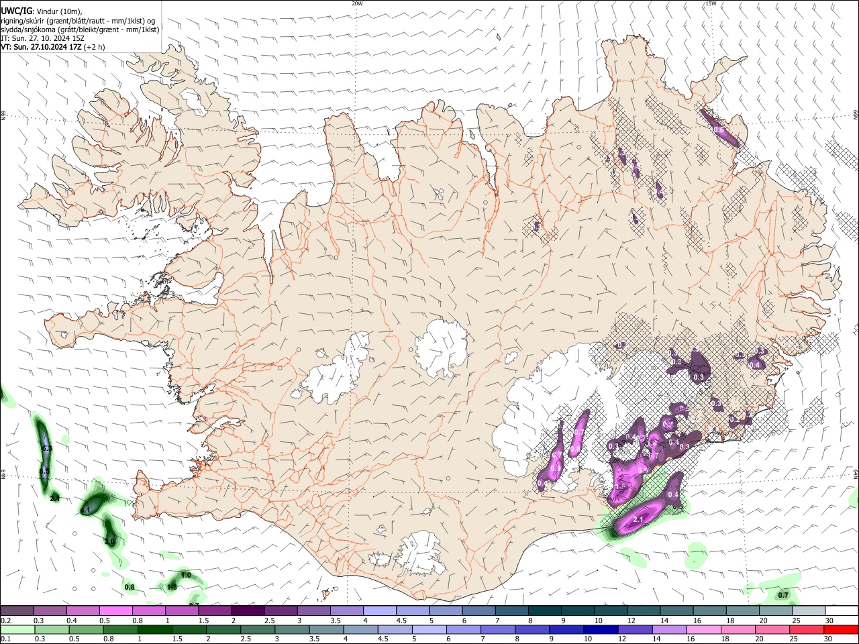Click the '0.2' label in the upper legend row
Screen dimensions: 859x644
(x=5, y=621)
